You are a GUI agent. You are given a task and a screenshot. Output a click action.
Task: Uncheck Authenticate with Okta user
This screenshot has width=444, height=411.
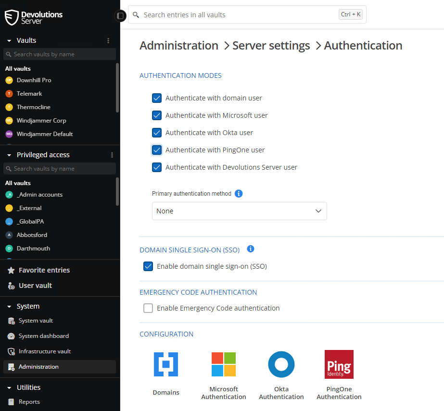[157, 133]
